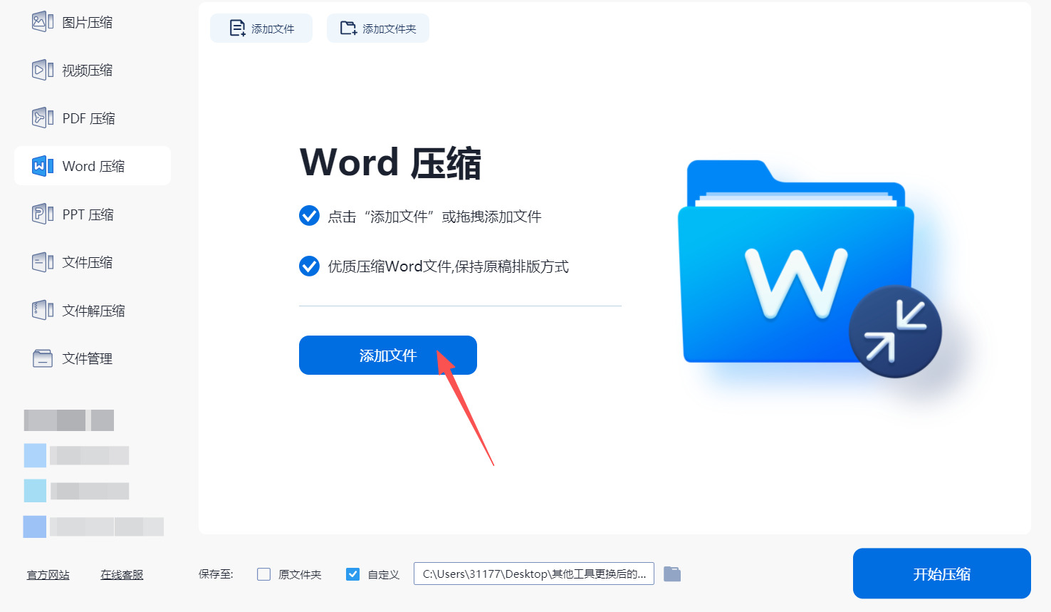Click the output path input field
Viewport: 1051px width, 612px height.
pos(534,574)
